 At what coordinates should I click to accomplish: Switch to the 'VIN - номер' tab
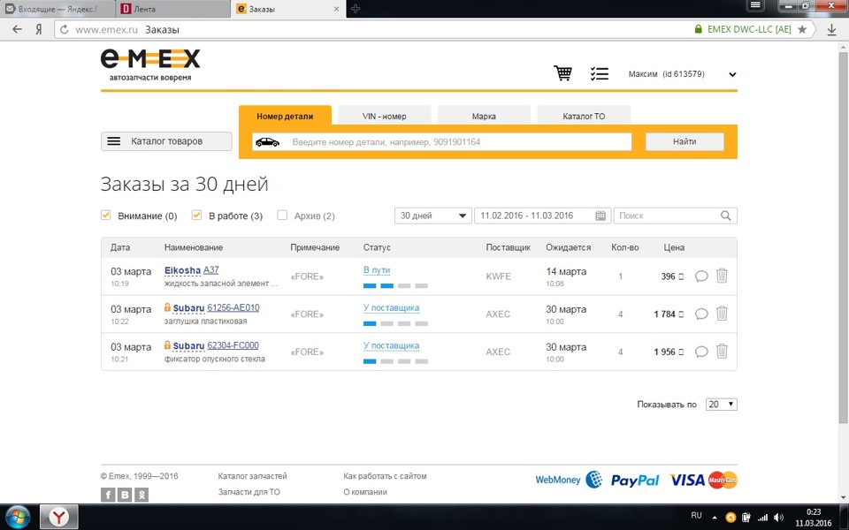tap(383, 115)
